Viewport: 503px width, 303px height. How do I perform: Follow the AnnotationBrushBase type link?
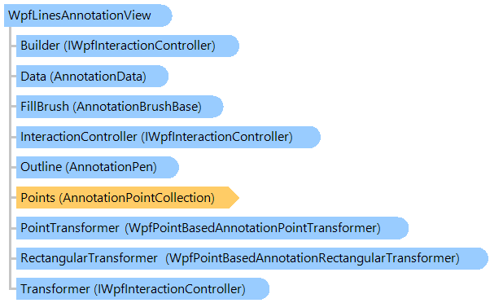(x=137, y=107)
